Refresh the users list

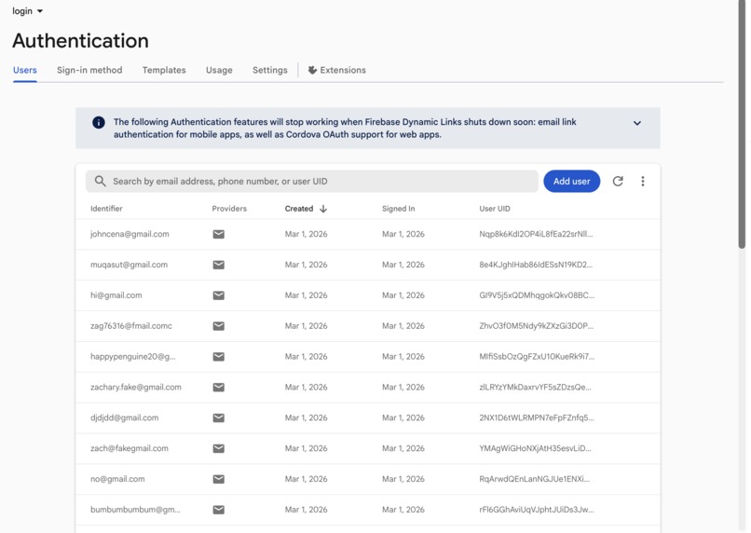(x=618, y=181)
